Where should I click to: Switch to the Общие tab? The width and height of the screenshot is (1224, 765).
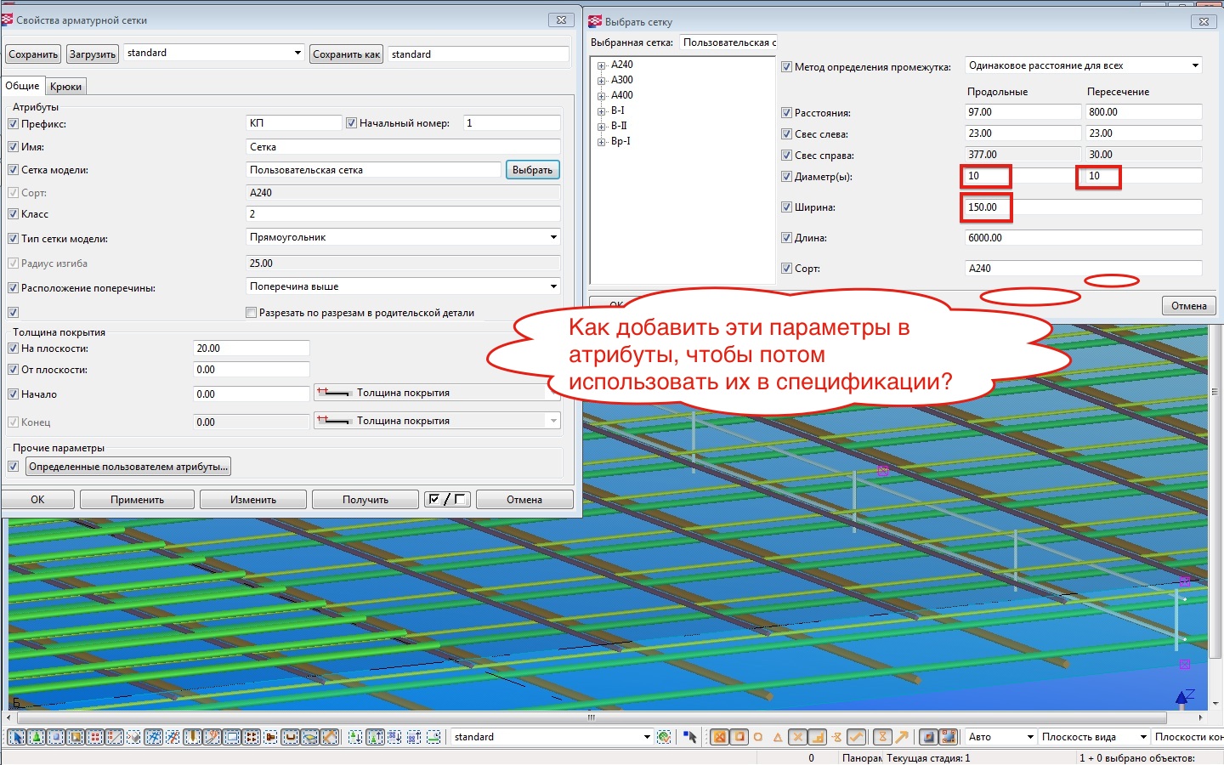[x=22, y=86]
